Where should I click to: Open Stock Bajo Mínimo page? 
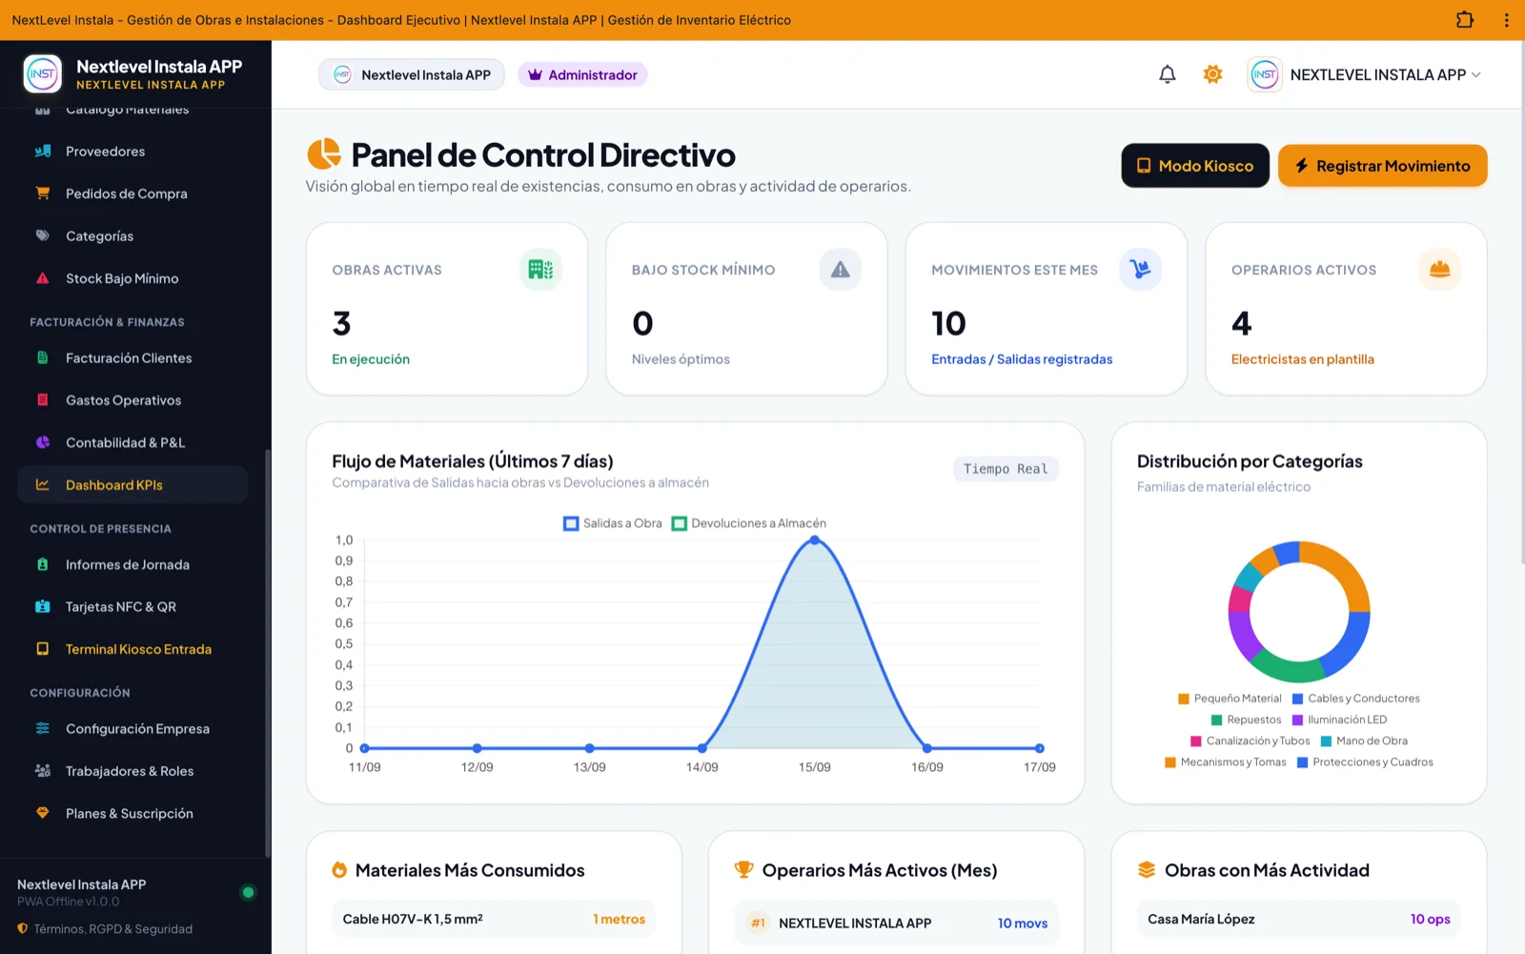pos(132,278)
